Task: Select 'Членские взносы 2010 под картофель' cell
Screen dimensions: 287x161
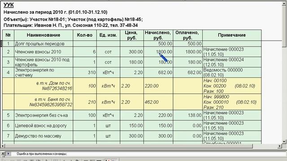Action: (x=43, y=62)
